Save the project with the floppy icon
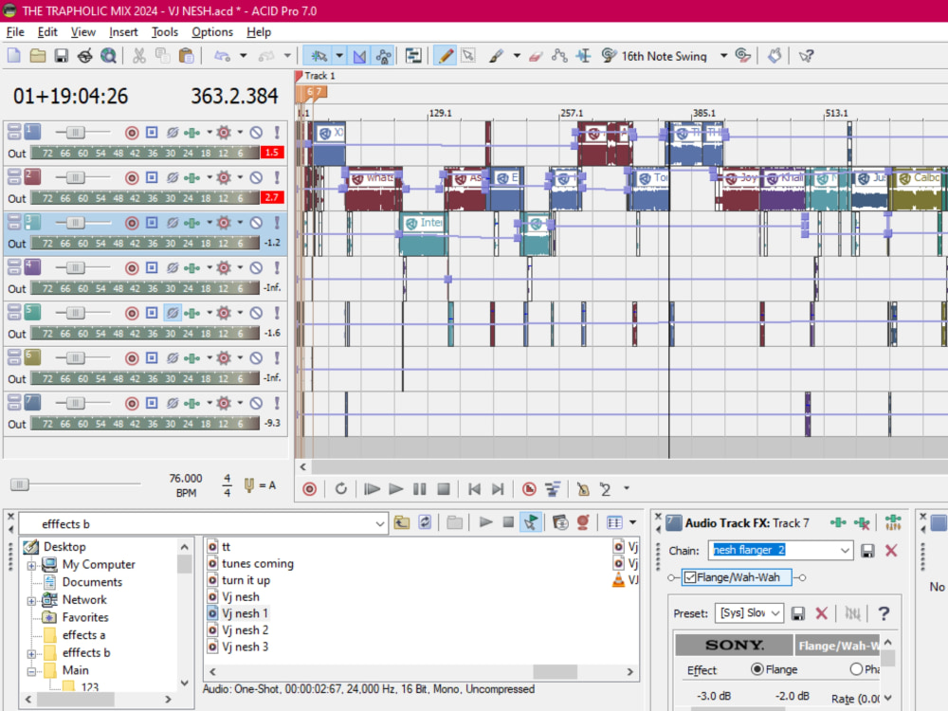The height and width of the screenshot is (711, 948). (61, 56)
